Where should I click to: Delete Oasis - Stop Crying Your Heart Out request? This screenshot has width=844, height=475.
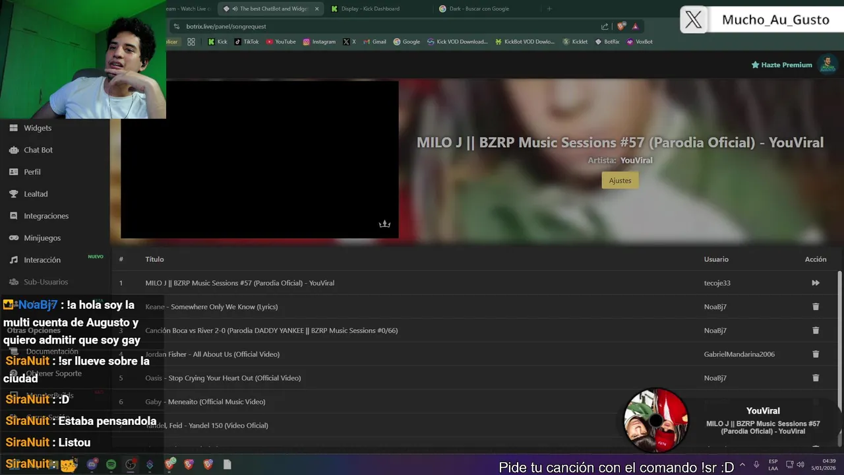pyautogui.click(x=816, y=378)
